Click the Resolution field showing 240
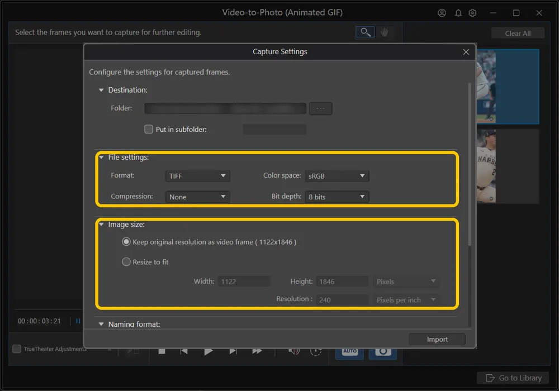The image size is (559, 391). [x=342, y=300]
